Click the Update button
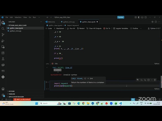This screenshot has height=121, width=162. coord(121,17)
